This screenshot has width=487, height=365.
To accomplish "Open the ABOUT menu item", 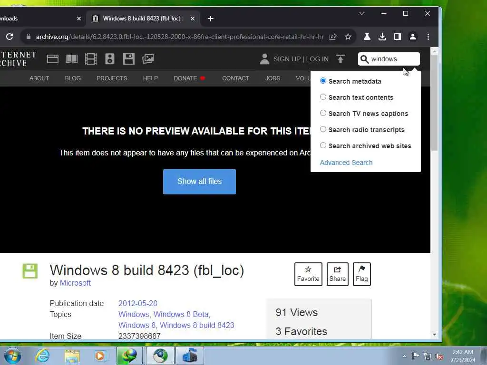I will click(39, 78).
